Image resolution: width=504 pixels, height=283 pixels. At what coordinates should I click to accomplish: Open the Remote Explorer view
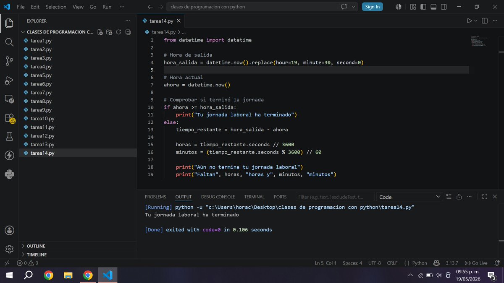(9, 99)
